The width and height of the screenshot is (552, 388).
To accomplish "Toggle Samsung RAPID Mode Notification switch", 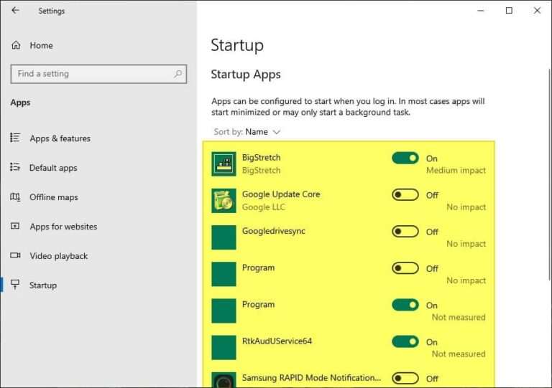I will (x=405, y=378).
